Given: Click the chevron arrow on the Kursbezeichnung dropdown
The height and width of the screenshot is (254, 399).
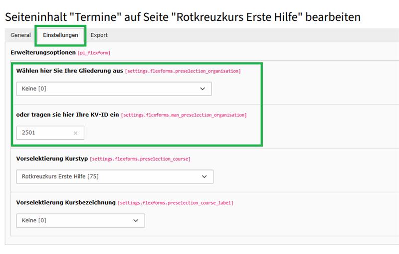Looking at the screenshot, I should click(x=136, y=220).
